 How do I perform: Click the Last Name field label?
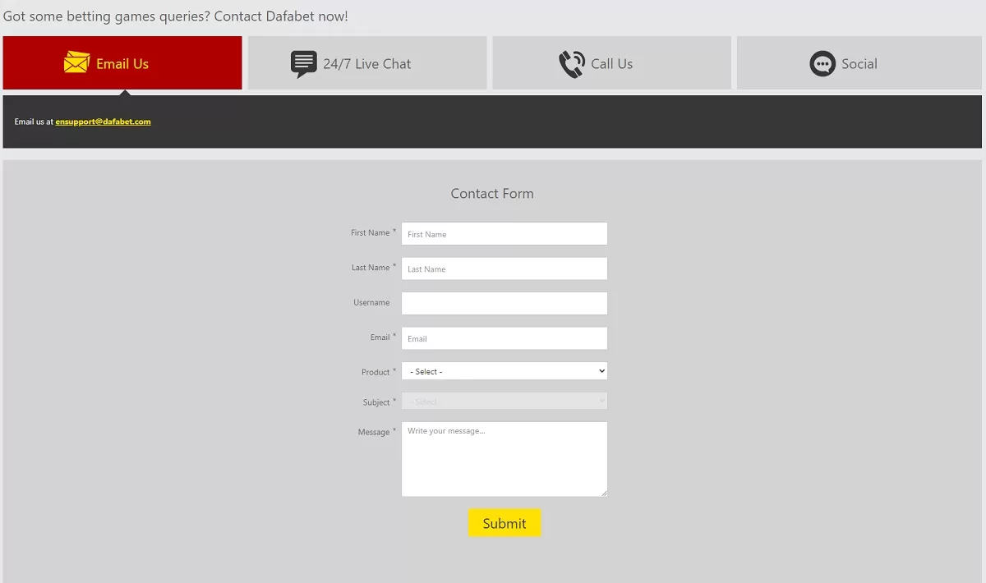pos(371,268)
